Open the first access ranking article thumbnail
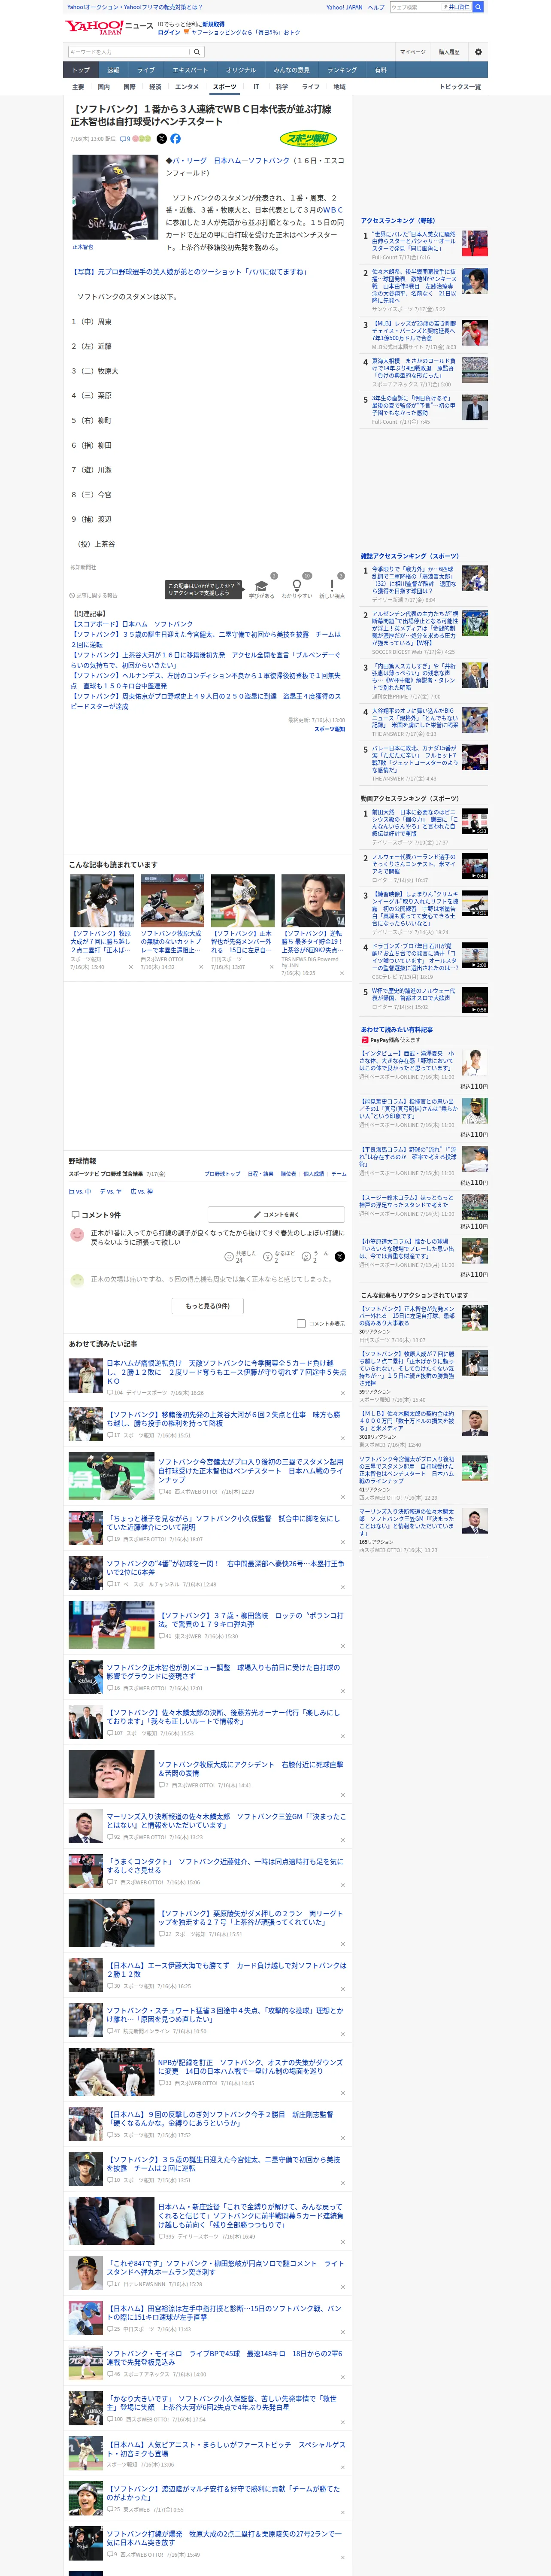Image resolution: width=551 pixels, height=2576 pixels. tap(475, 243)
